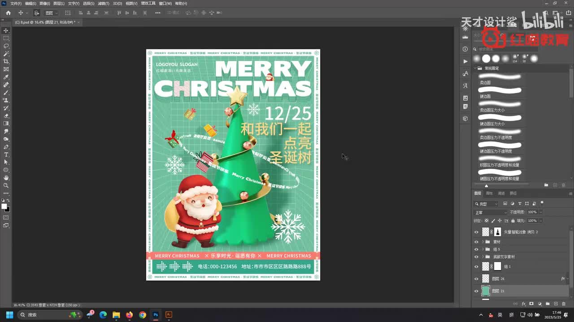Select the Gradient tool
The image size is (574, 322).
pyautogui.click(x=6, y=123)
